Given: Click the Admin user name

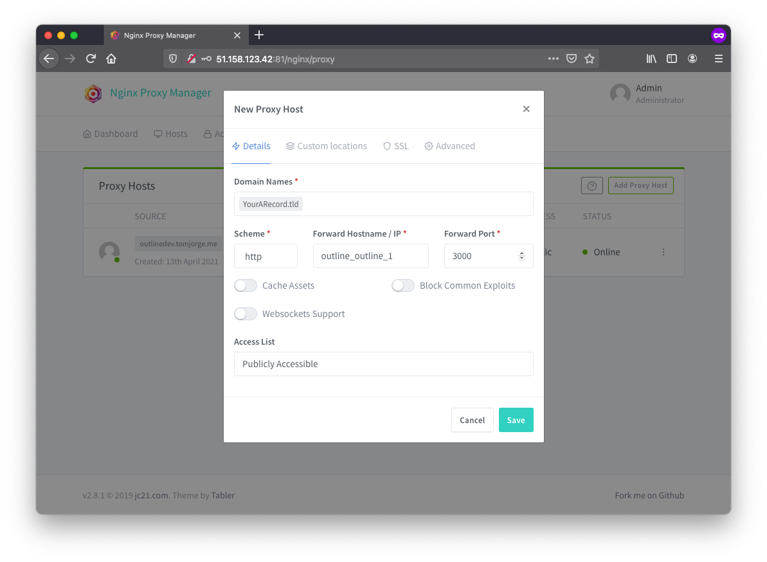Looking at the screenshot, I should click(649, 88).
